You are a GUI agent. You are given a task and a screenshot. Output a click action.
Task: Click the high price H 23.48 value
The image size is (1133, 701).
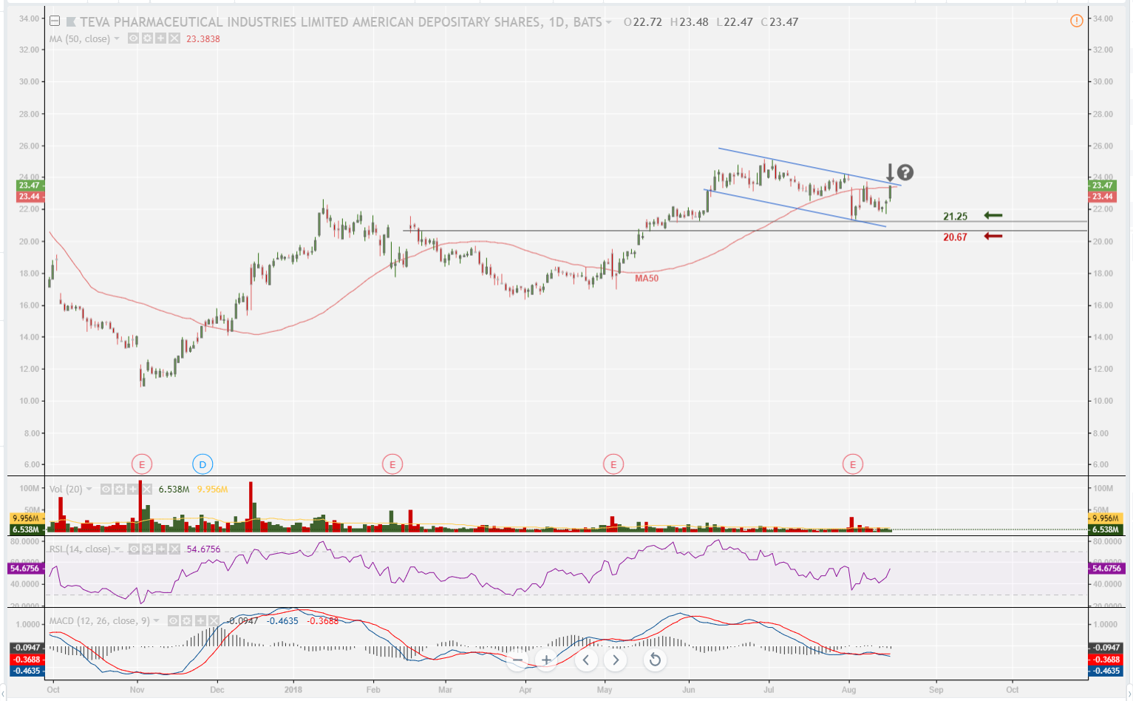(x=694, y=22)
